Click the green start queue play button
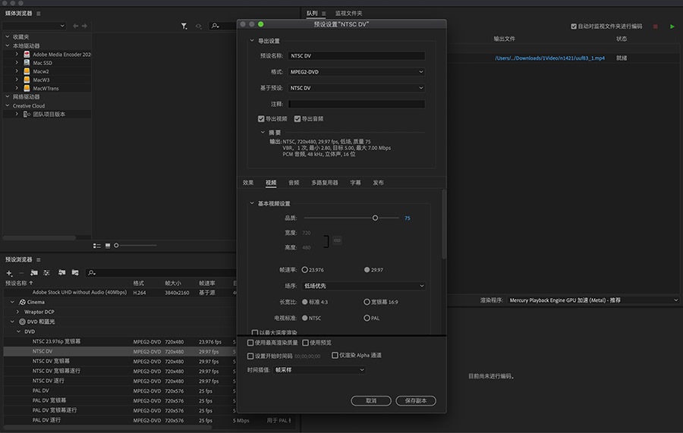The image size is (683, 433). pos(672,27)
